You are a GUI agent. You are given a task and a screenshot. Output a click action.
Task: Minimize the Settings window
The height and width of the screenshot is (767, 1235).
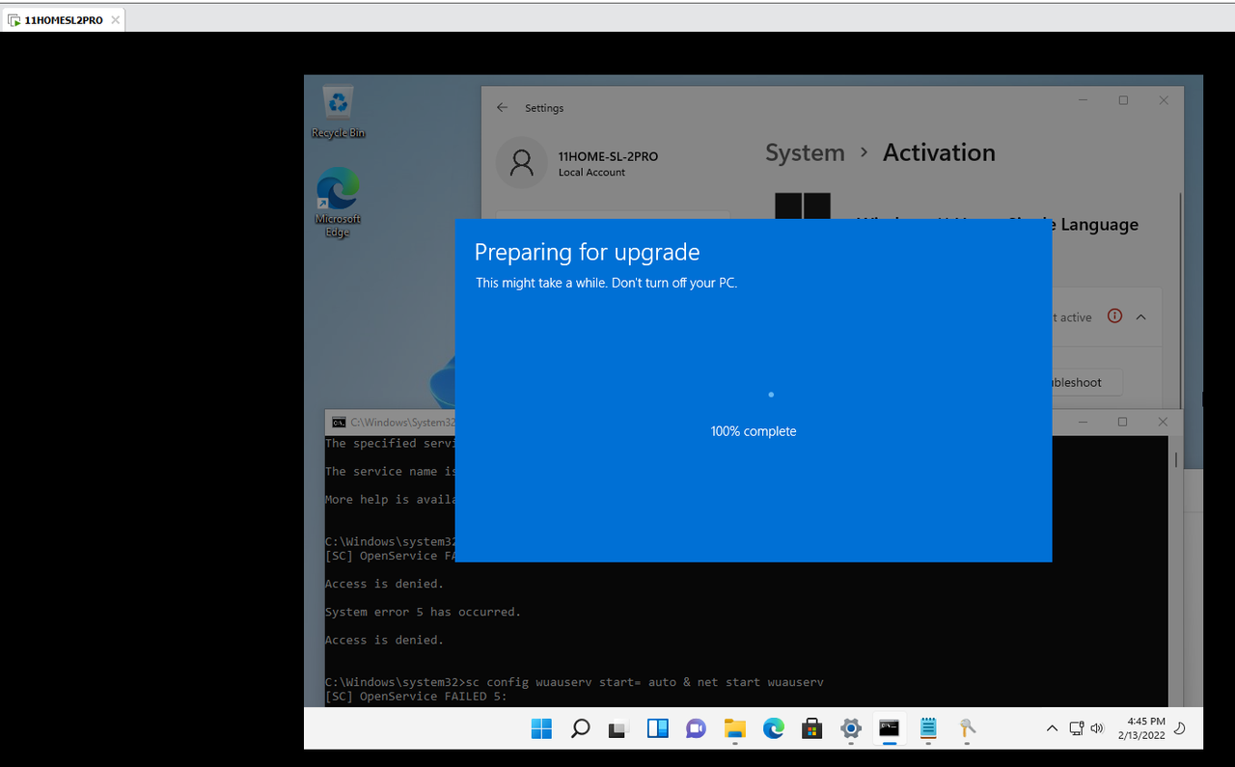pos(1083,100)
